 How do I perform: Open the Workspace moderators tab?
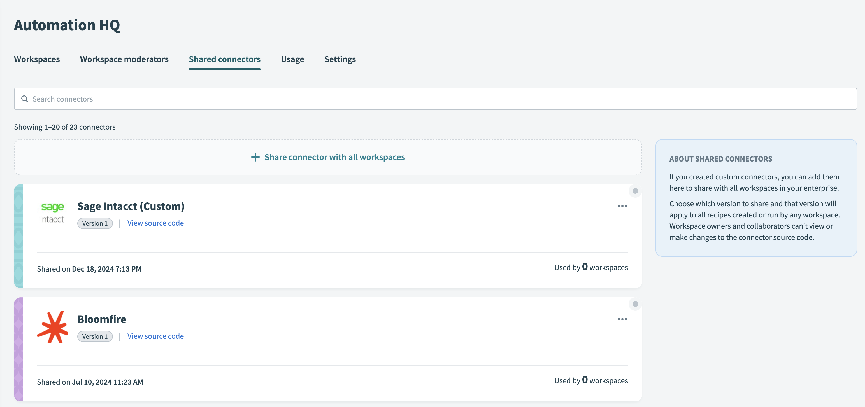click(124, 59)
